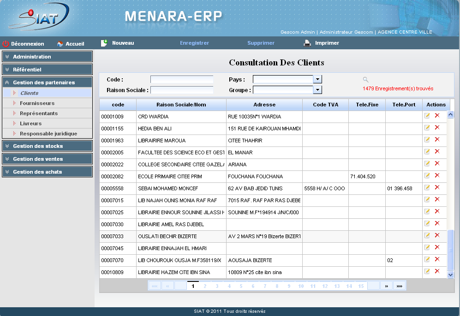Expand the Administration section
460x316 pixels.
coord(47,57)
